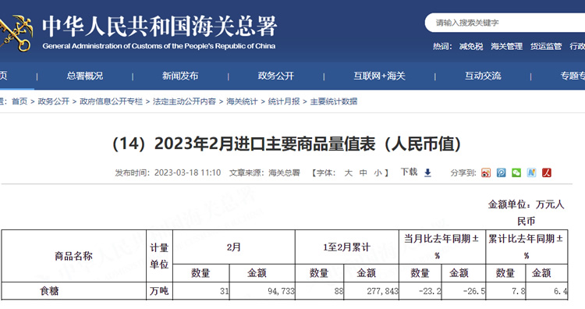585x309 pixels.
Task: Click the 海关统计 breadcrumb link
Action: [242, 101]
